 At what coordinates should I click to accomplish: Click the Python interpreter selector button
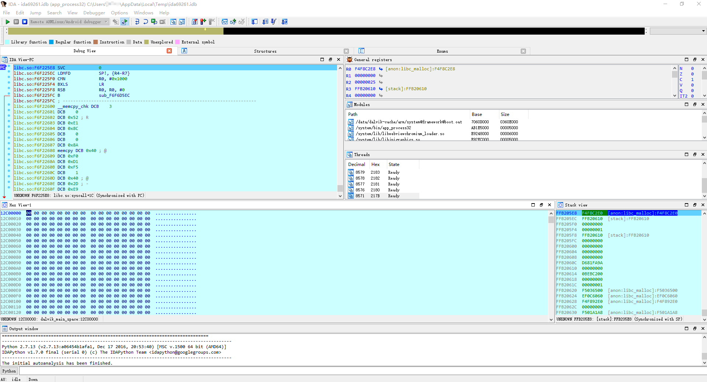tap(9, 371)
